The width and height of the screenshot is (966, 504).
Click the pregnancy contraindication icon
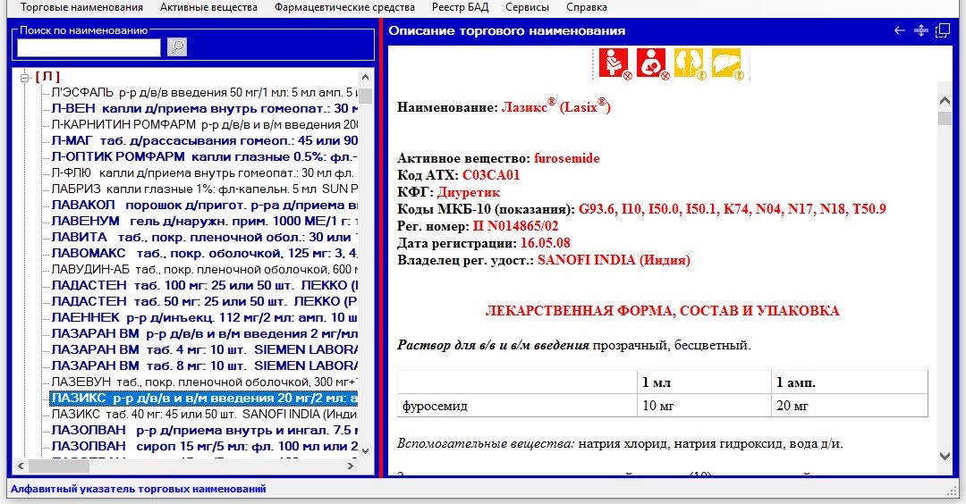[x=614, y=63]
